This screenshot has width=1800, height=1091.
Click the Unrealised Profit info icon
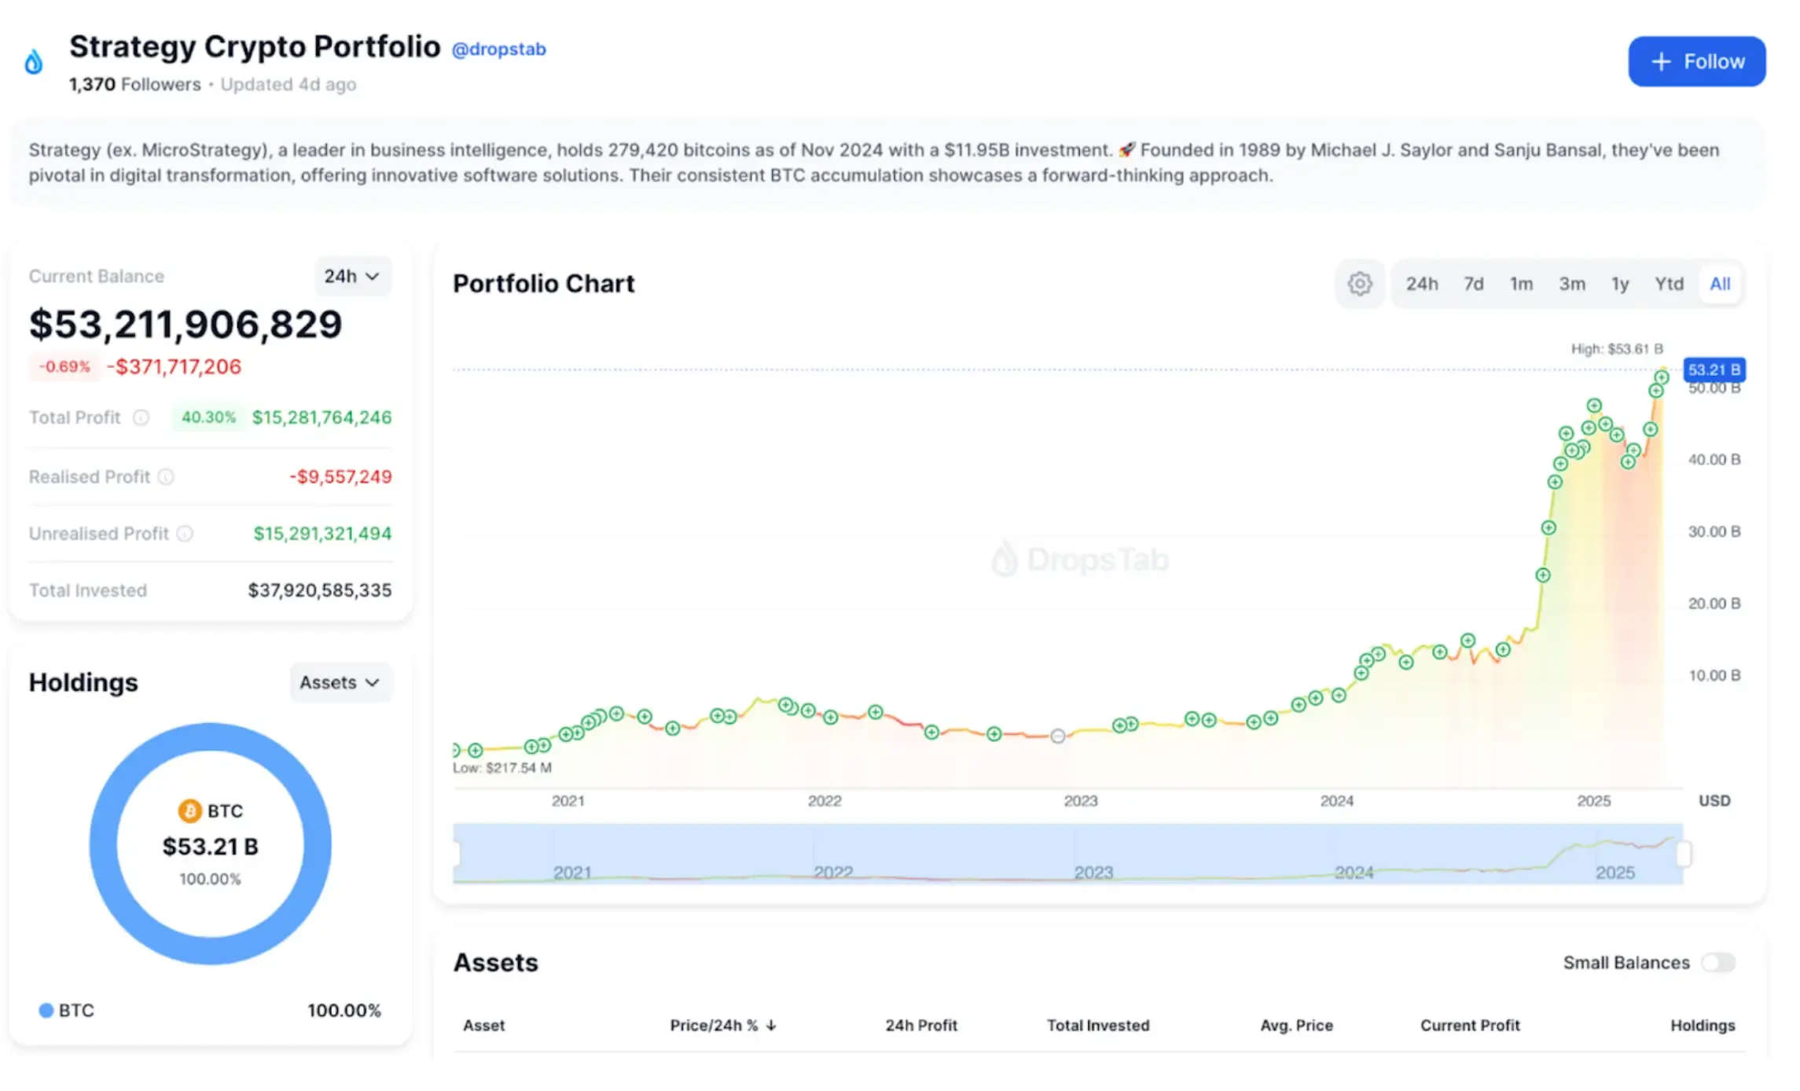point(186,534)
